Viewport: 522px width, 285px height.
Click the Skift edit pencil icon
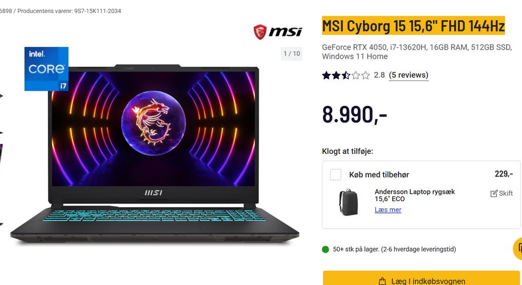[x=494, y=194]
